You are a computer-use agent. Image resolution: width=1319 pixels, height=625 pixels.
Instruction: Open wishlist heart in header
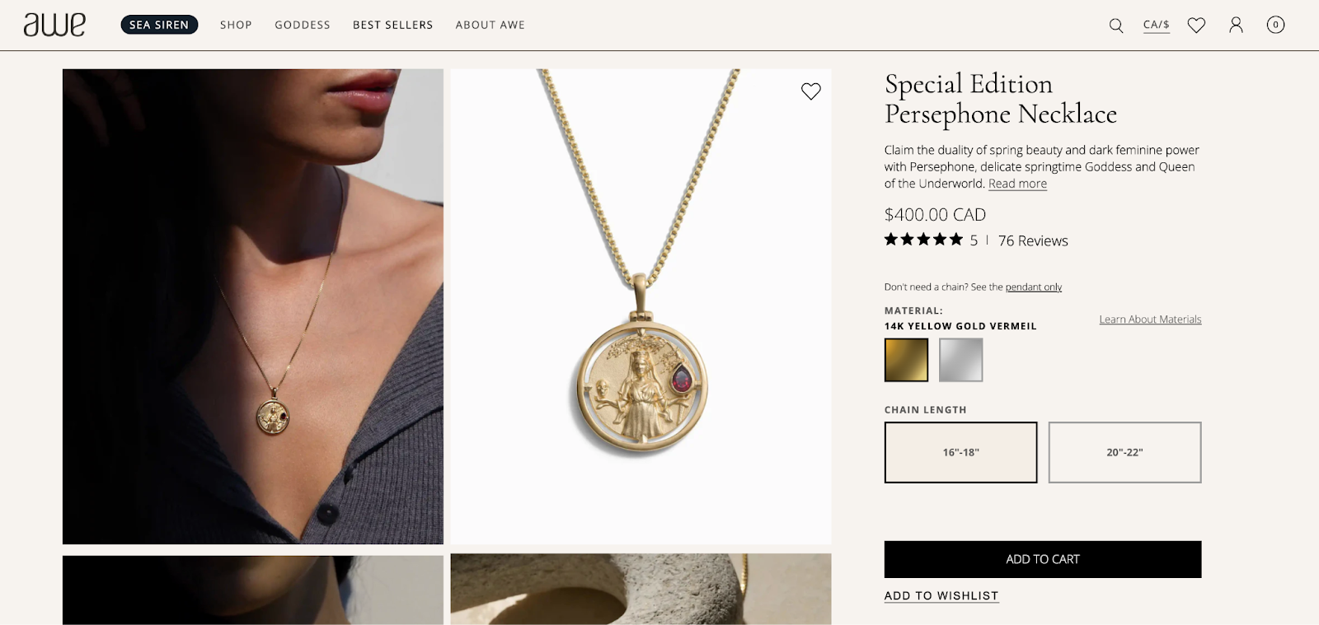1196,26
